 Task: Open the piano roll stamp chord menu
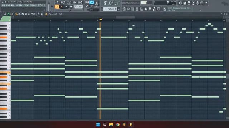point(12,14)
